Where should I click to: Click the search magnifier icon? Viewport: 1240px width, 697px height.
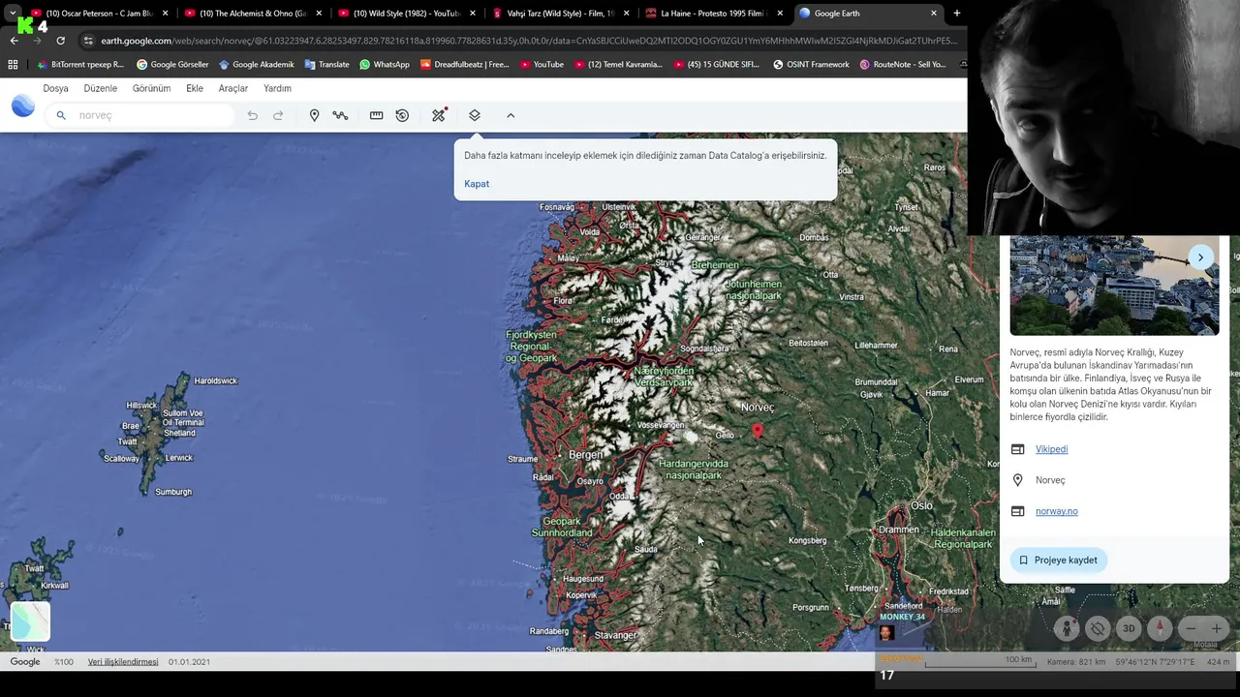[61, 115]
